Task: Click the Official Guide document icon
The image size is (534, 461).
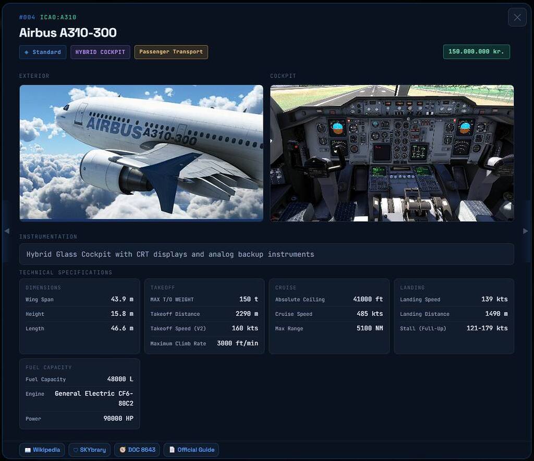Action: point(172,450)
